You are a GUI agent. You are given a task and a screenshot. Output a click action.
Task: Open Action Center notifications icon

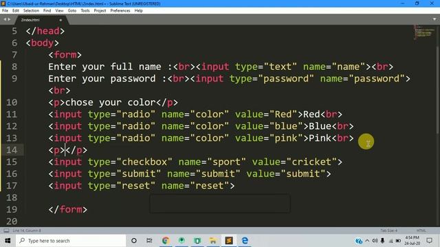[429, 241]
